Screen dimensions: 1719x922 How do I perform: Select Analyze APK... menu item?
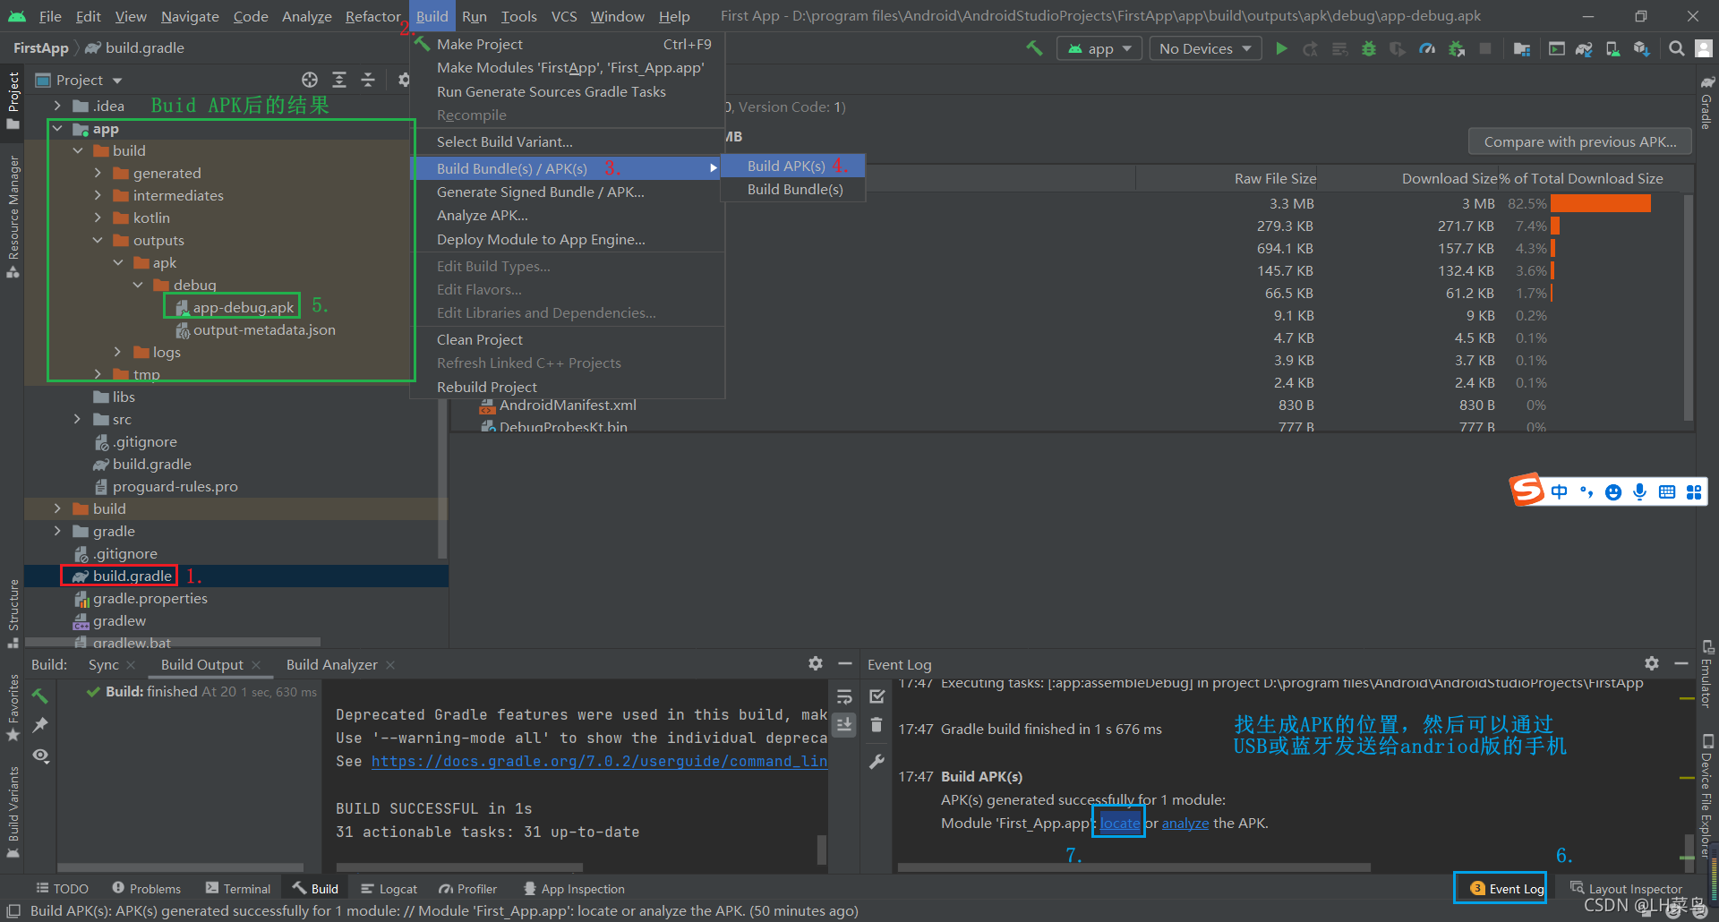567,215
